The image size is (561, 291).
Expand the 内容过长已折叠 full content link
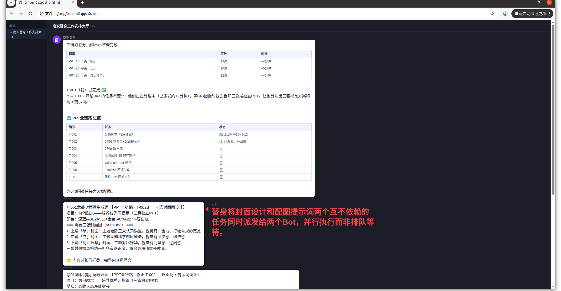[102, 260]
